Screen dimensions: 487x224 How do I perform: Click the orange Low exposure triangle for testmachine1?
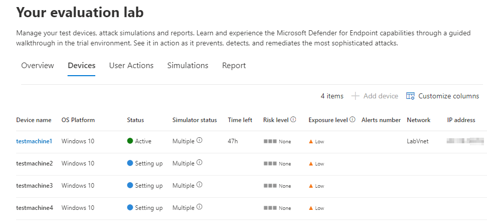(x=311, y=141)
